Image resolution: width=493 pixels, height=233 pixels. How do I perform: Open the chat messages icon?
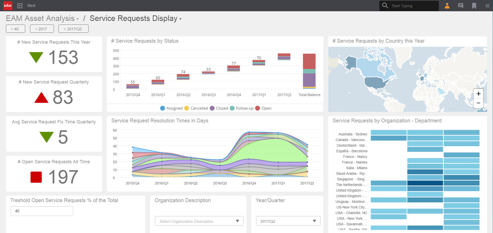tap(460, 6)
